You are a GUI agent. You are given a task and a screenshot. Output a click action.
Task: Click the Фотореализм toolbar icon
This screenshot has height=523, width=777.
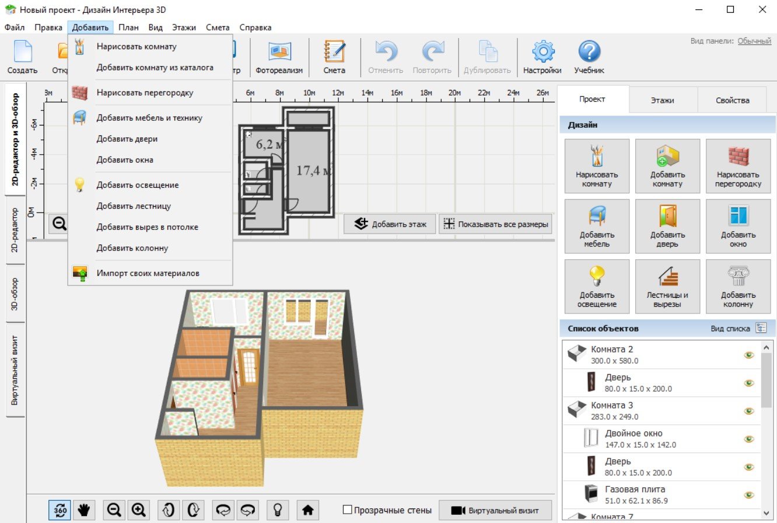[x=279, y=57]
